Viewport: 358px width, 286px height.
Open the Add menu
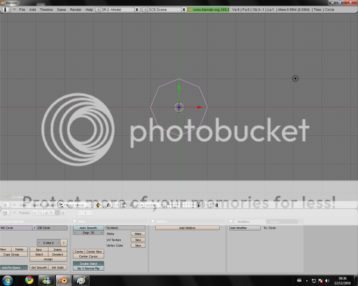click(x=33, y=9)
